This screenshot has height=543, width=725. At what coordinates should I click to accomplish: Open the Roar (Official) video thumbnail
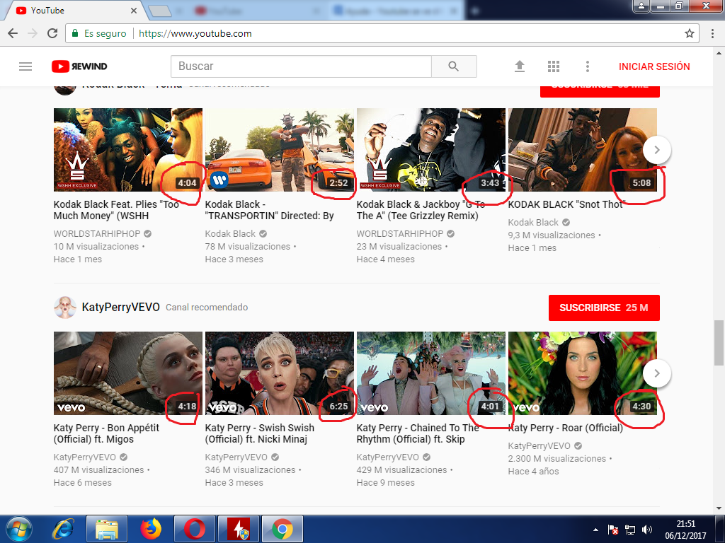pos(582,373)
